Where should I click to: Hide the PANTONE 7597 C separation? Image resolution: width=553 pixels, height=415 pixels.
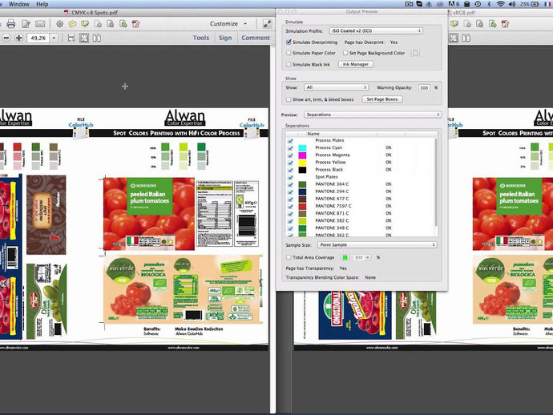coord(290,206)
